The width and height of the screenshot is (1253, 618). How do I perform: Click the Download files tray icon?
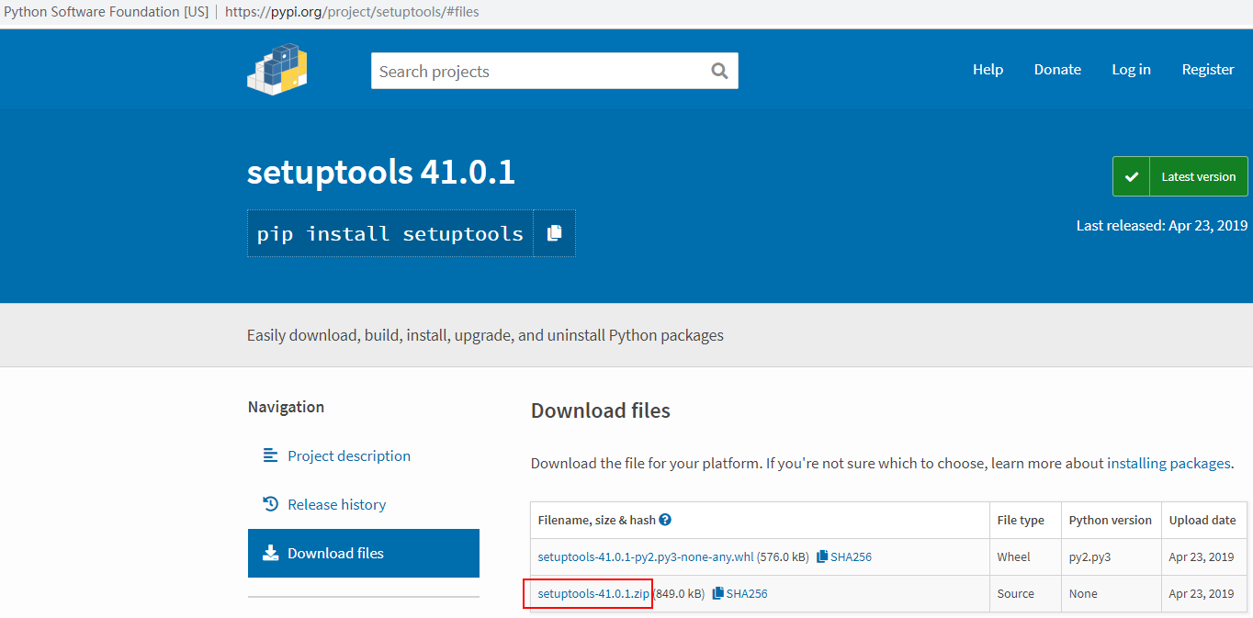click(x=270, y=553)
